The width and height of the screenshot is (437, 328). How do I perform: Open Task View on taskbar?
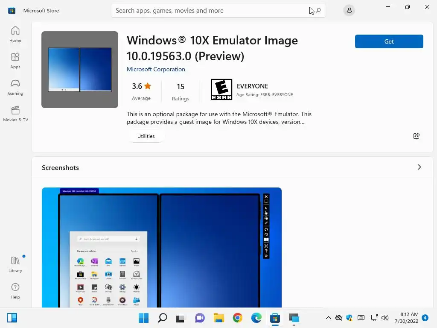(x=181, y=318)
